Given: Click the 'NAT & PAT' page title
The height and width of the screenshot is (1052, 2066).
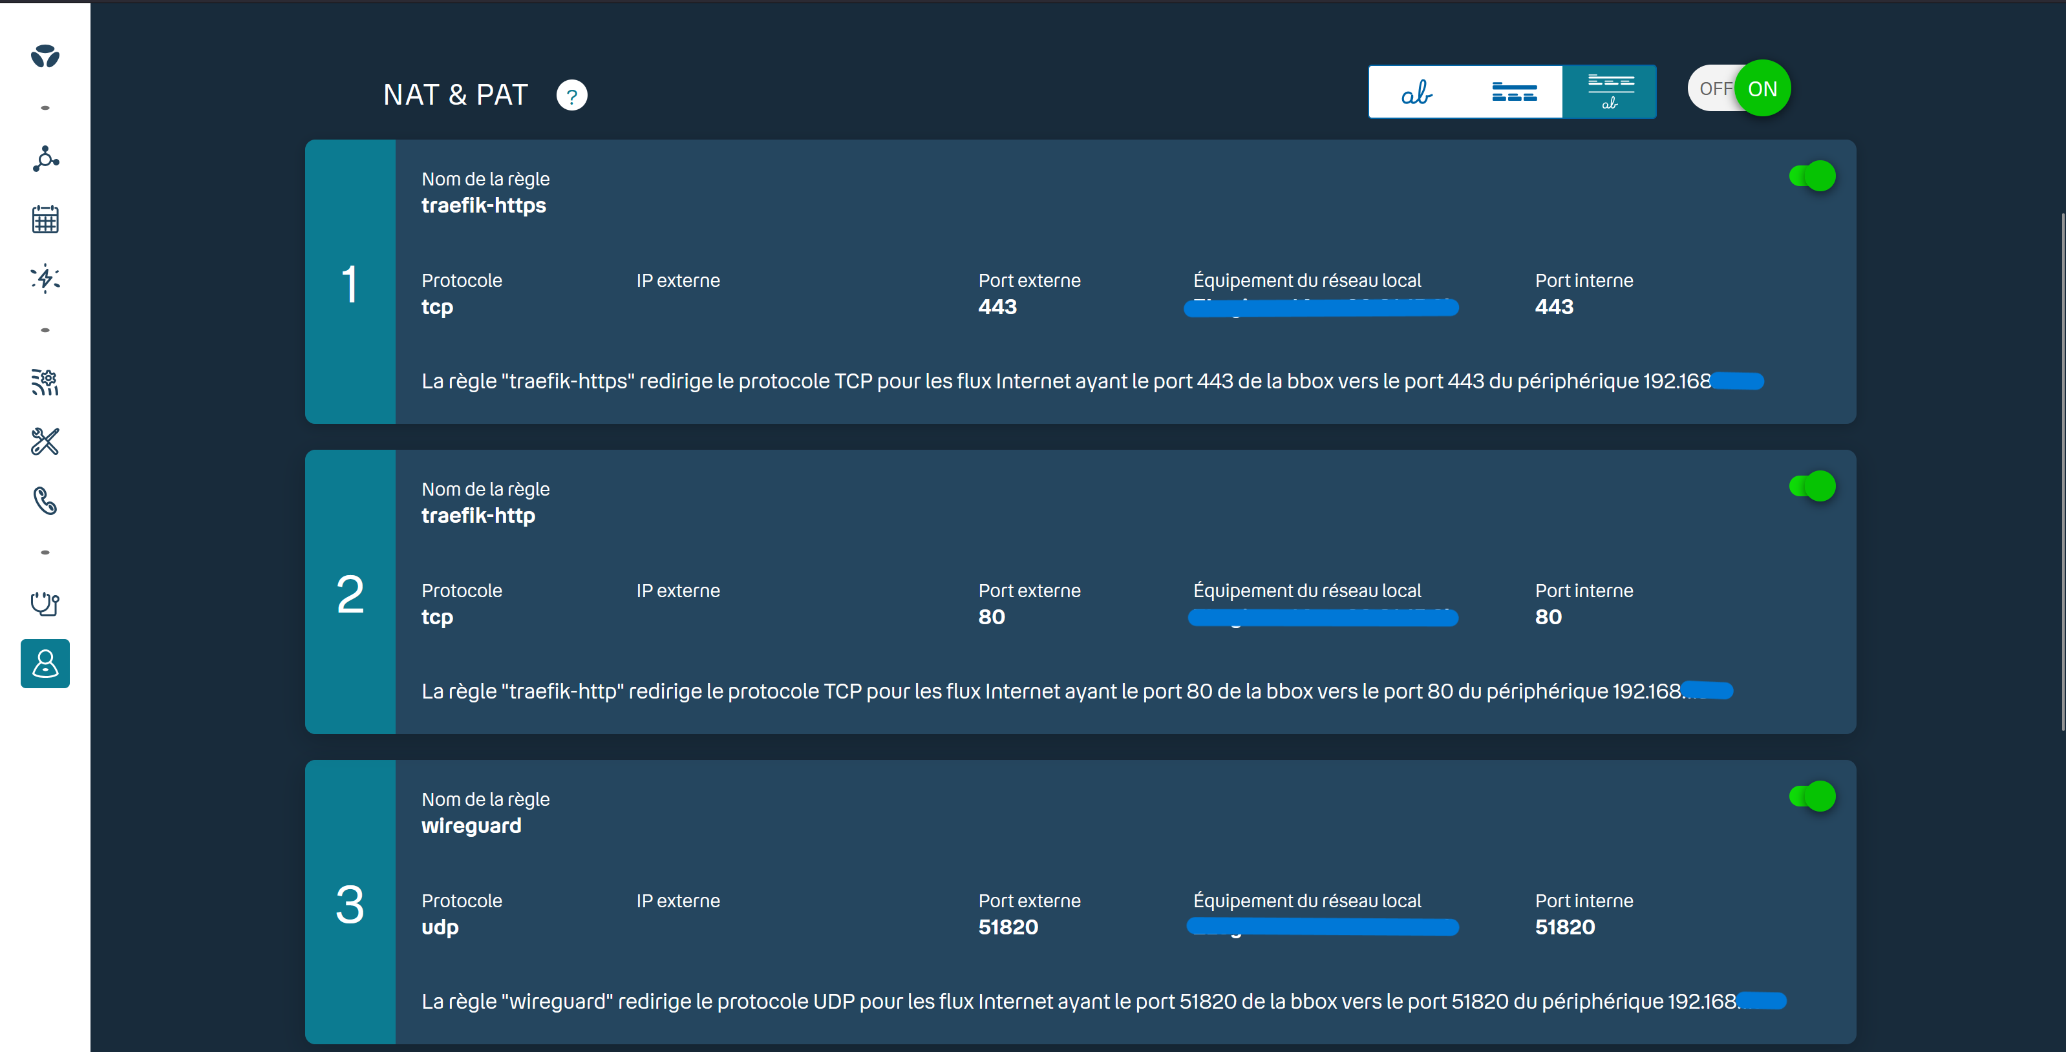Looking at the screenshot, I should click(x=456, y=96).
